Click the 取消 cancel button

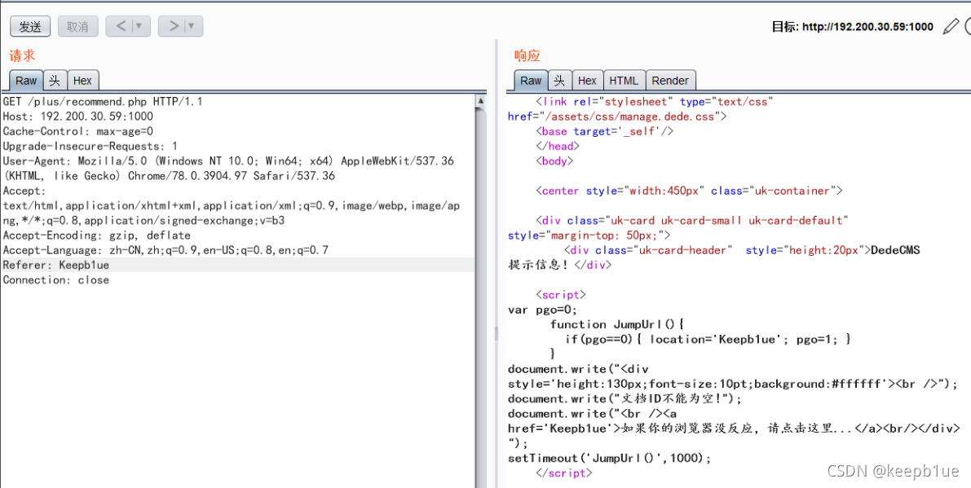click(77, 26)
